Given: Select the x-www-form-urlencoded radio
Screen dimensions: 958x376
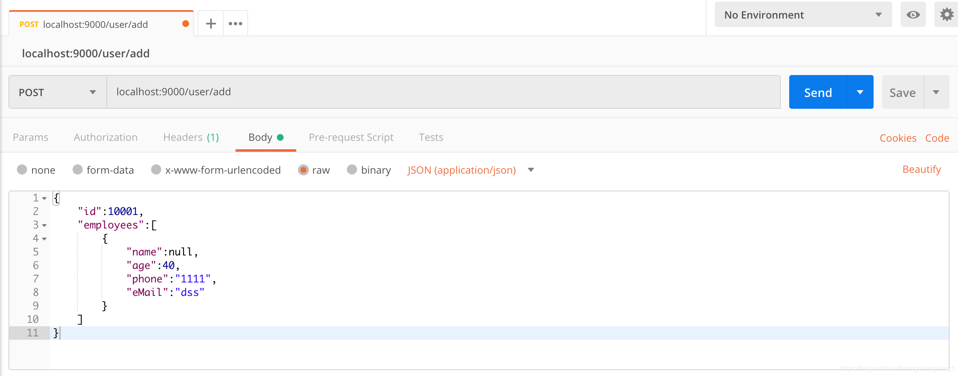Looking at the screenshot, I should click(x=156, y=169).
